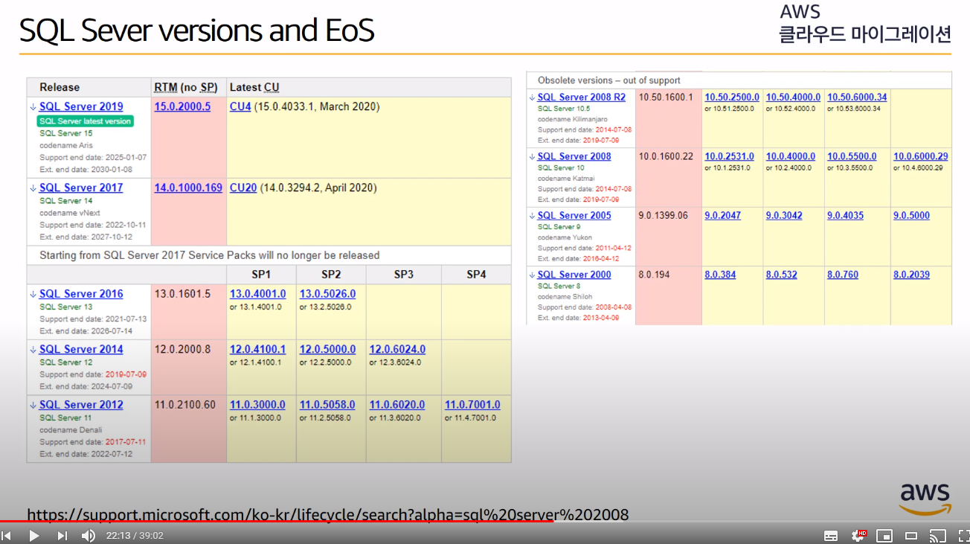Image resolution: width=970 pixels, height=544 pixels.
Task: Open the 10.50.6000.34 build link
Action: 857,97
